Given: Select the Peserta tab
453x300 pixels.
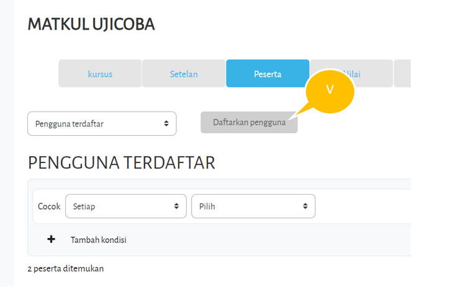Looking at the screenshot, I should pos(267,74).
